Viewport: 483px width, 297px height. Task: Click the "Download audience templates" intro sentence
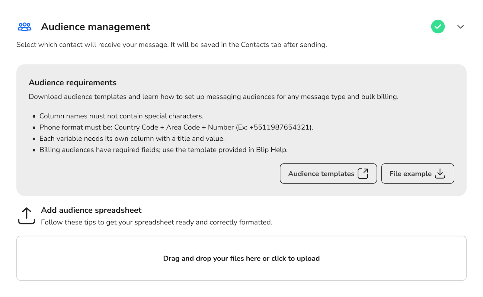coord(213,97)
